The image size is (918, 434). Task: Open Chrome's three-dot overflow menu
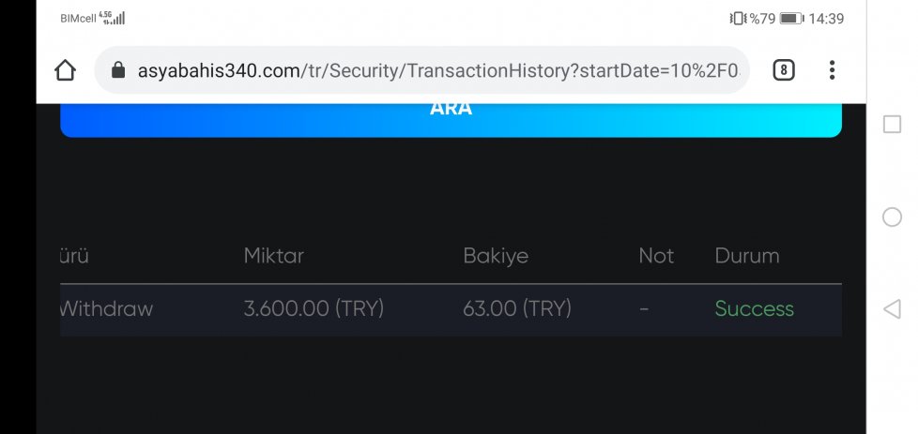pyautogui.click(x=832, y=70)
